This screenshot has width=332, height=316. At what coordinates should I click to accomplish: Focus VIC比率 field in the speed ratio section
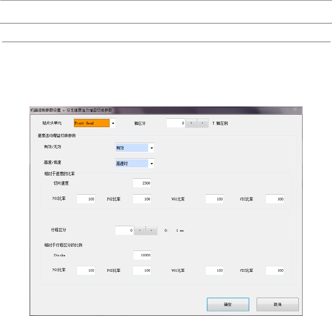pyautogui.click(x=275, y=199)
